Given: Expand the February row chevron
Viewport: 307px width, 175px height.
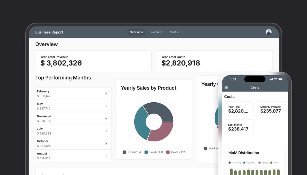Looking at the screenshot, I should point(106,94).
